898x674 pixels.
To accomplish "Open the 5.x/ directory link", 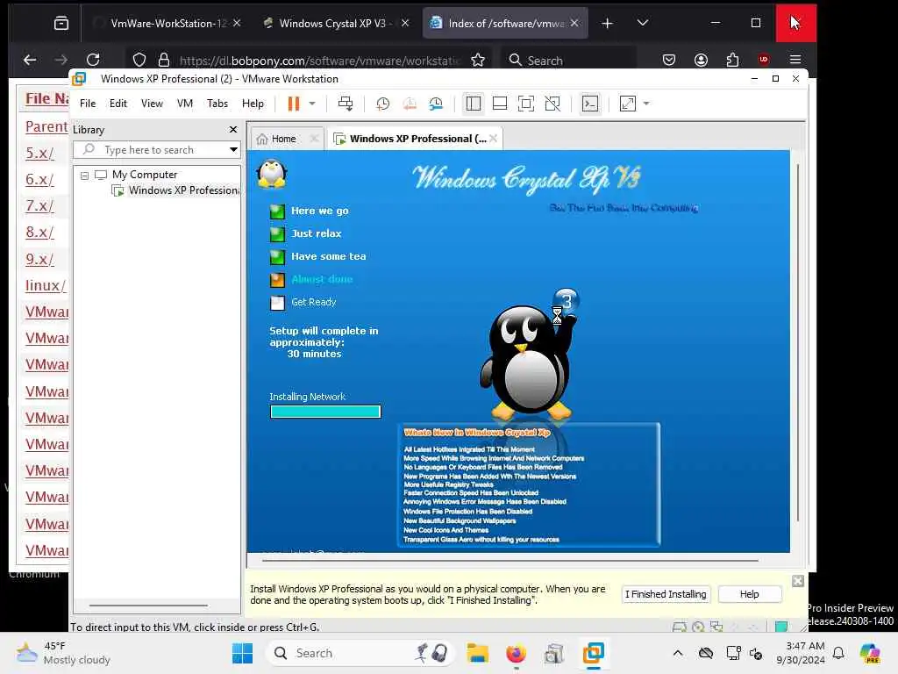I will 39,154.
